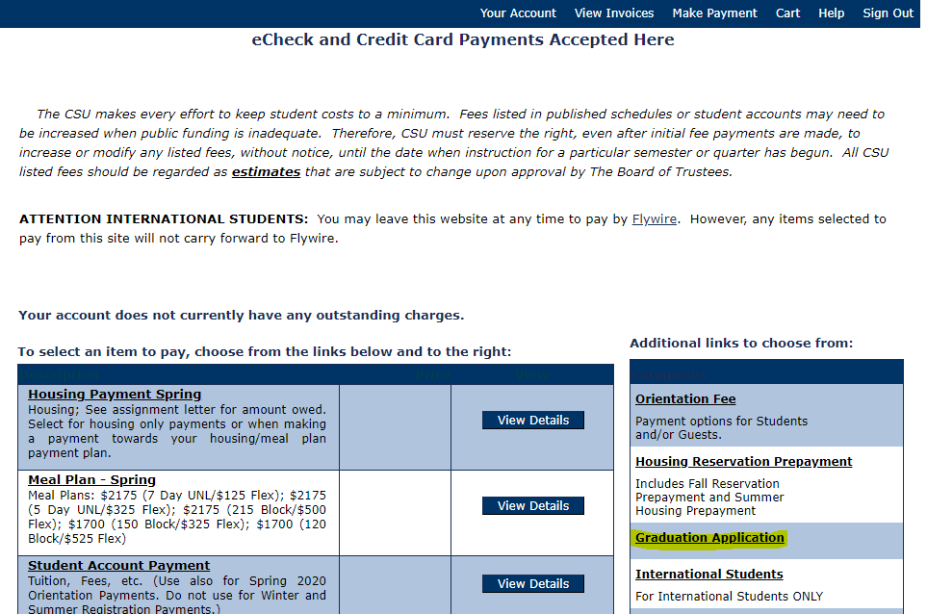Open the Your Account menu item
Screen dimensions: 927x614
pos(518,13)
